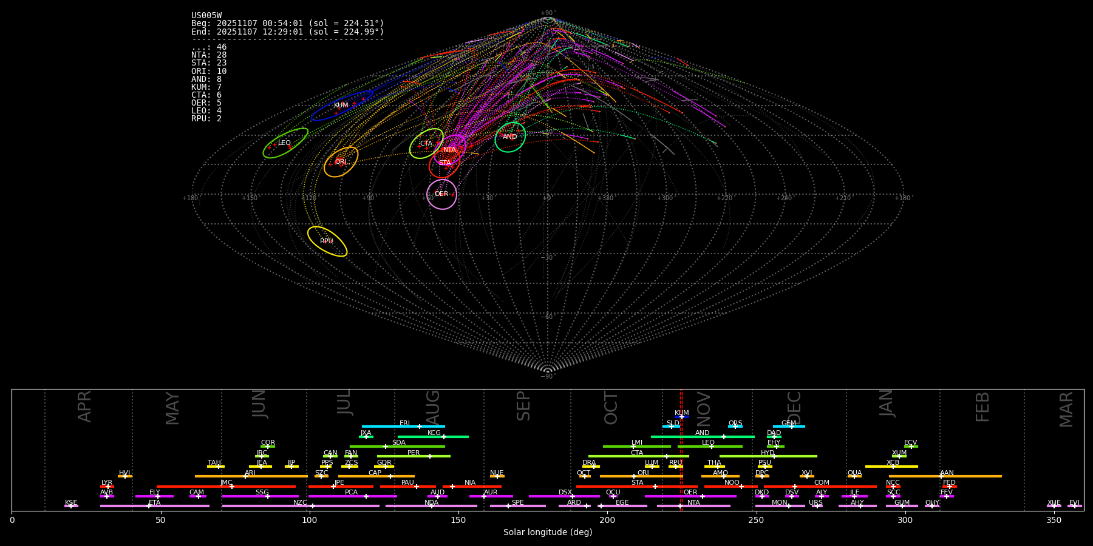
Task: Click the US005W station ID text
Action: (x=206, y=16)
